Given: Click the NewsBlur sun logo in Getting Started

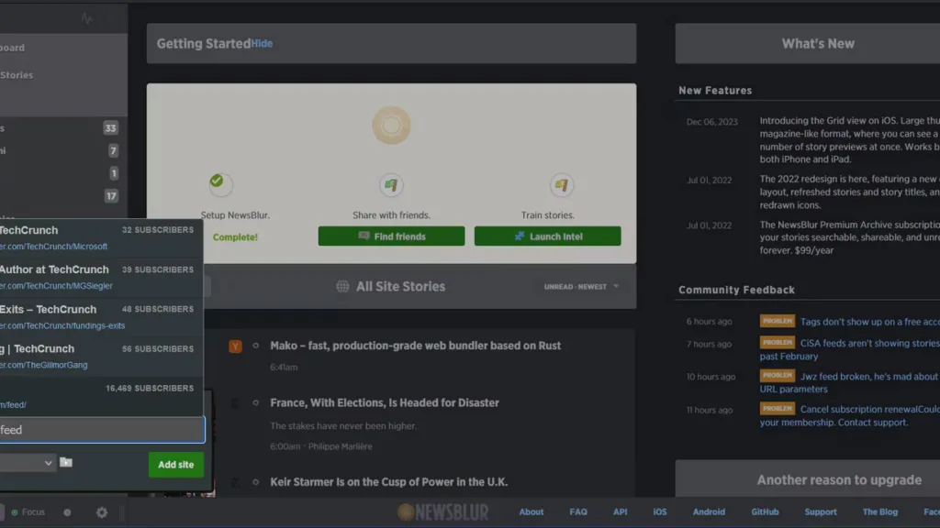Looking at the screenshot, I should (x=391, y=125).
